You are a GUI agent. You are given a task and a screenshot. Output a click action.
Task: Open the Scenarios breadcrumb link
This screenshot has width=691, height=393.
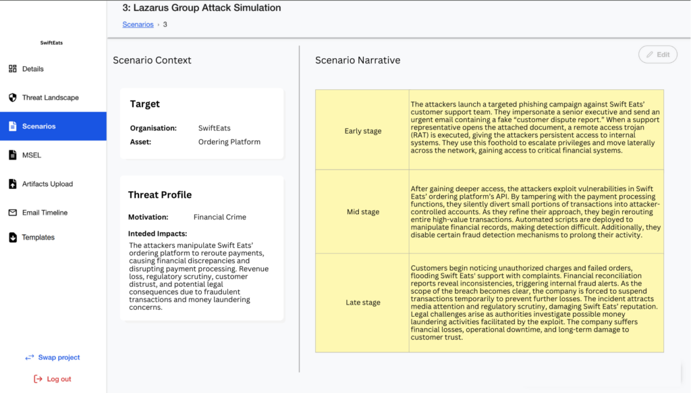pyautogui.click(x=138, y=24)
